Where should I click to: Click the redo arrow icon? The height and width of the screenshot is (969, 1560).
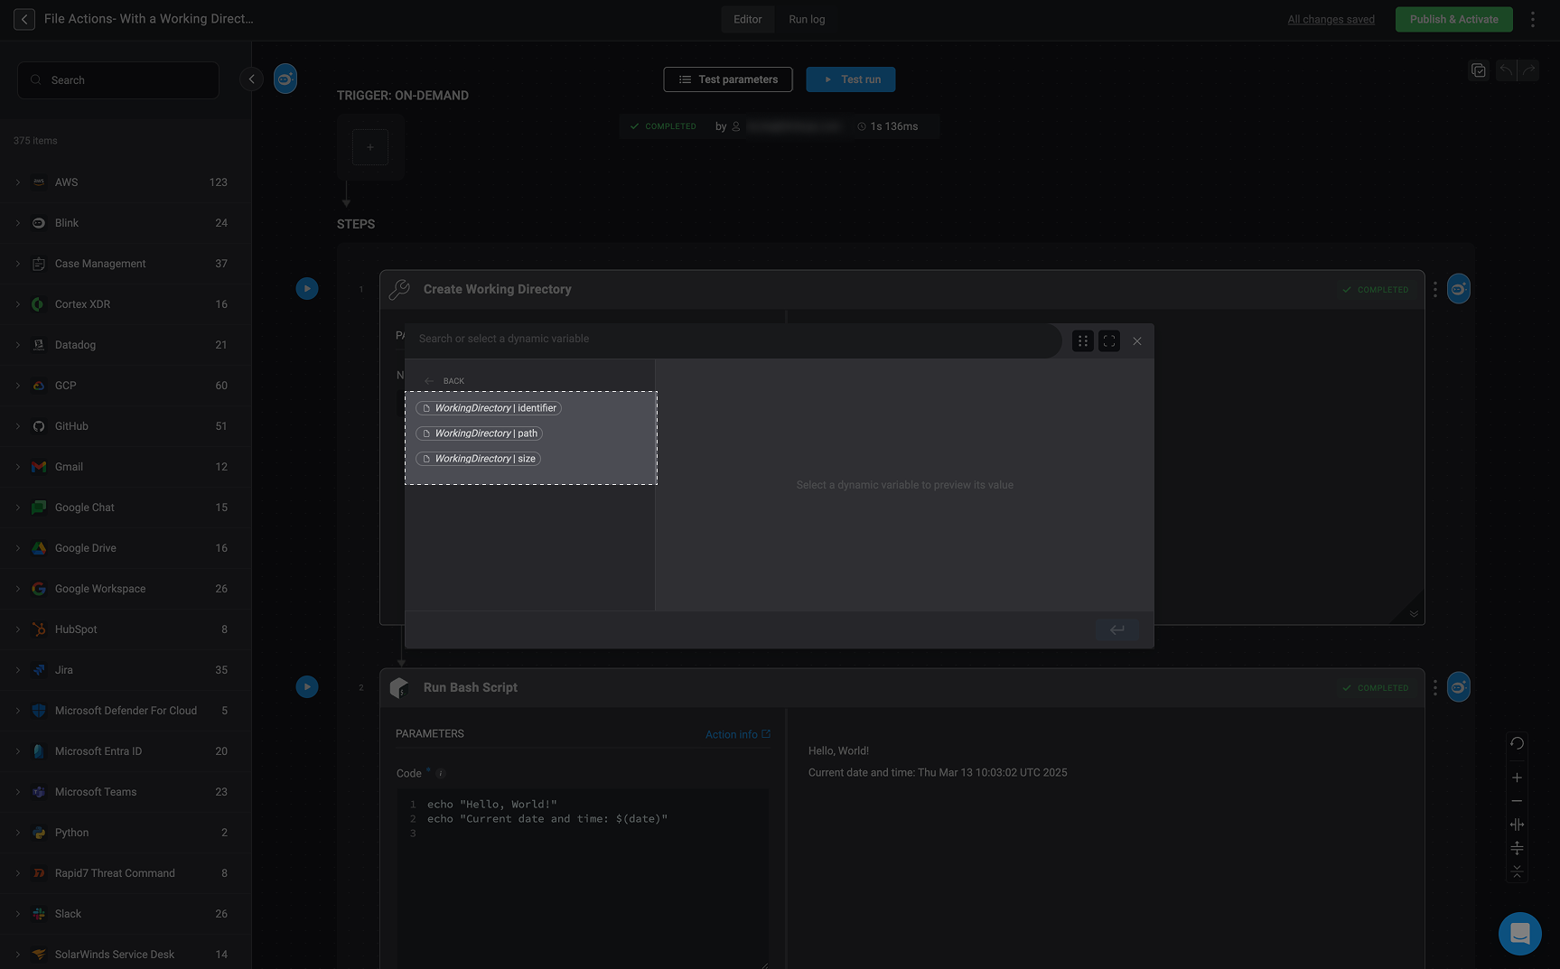(1528, 70)
